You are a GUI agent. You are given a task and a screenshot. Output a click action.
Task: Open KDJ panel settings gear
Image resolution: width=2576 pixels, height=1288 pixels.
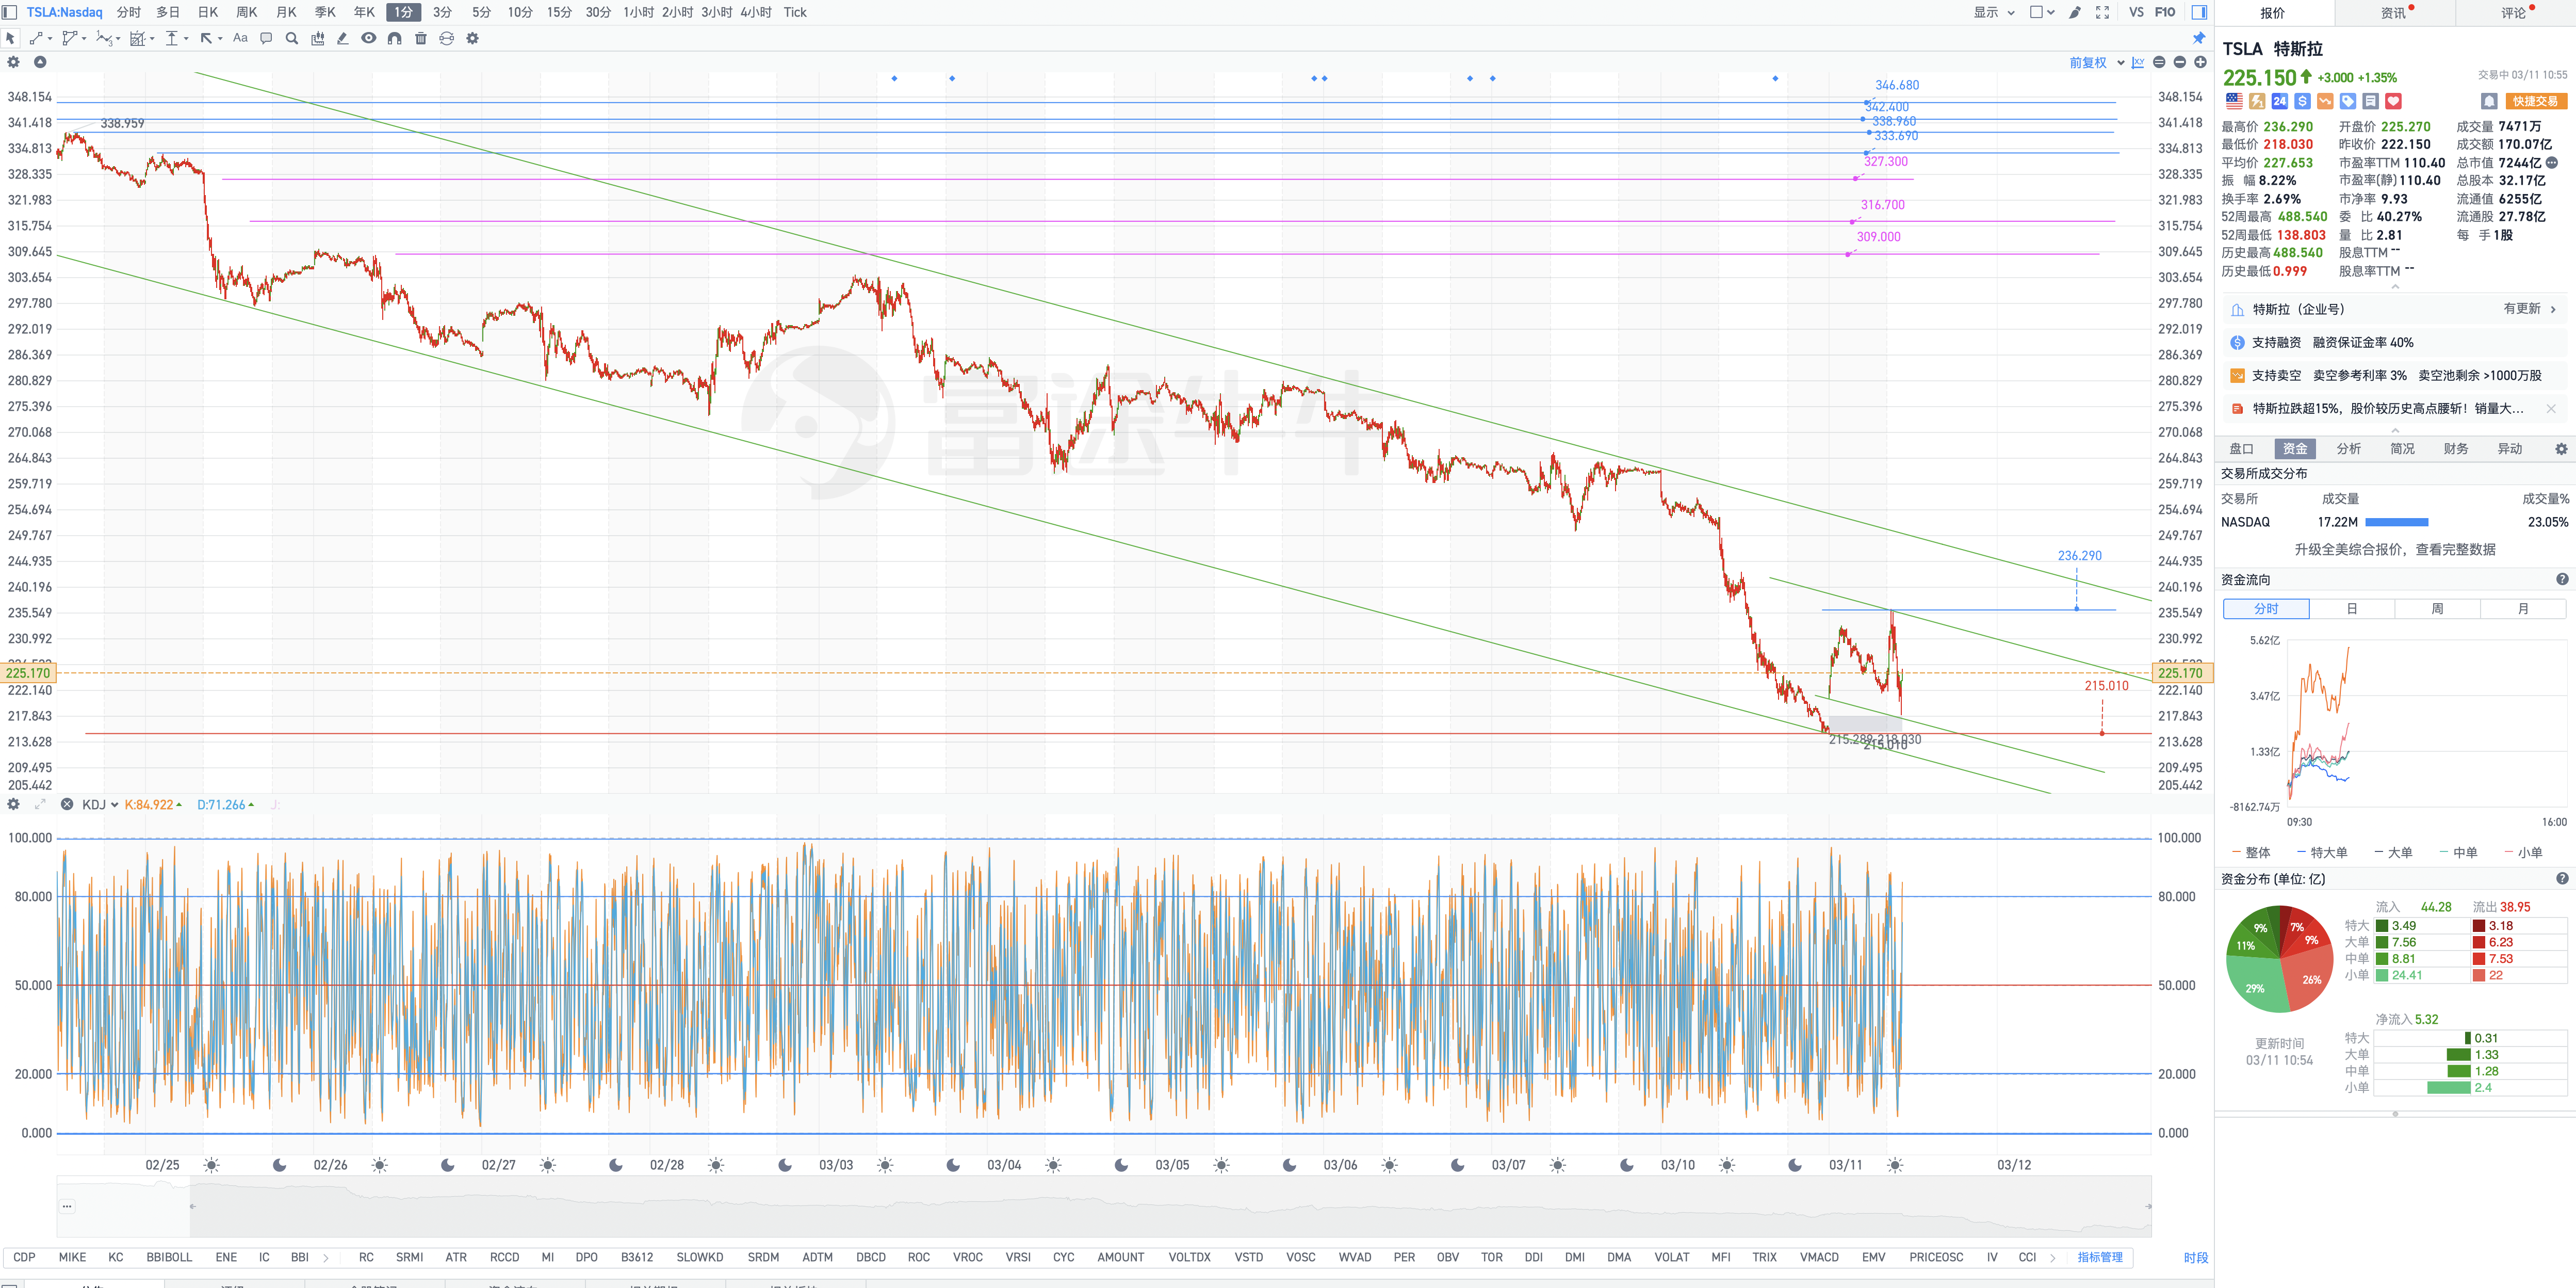13,804
